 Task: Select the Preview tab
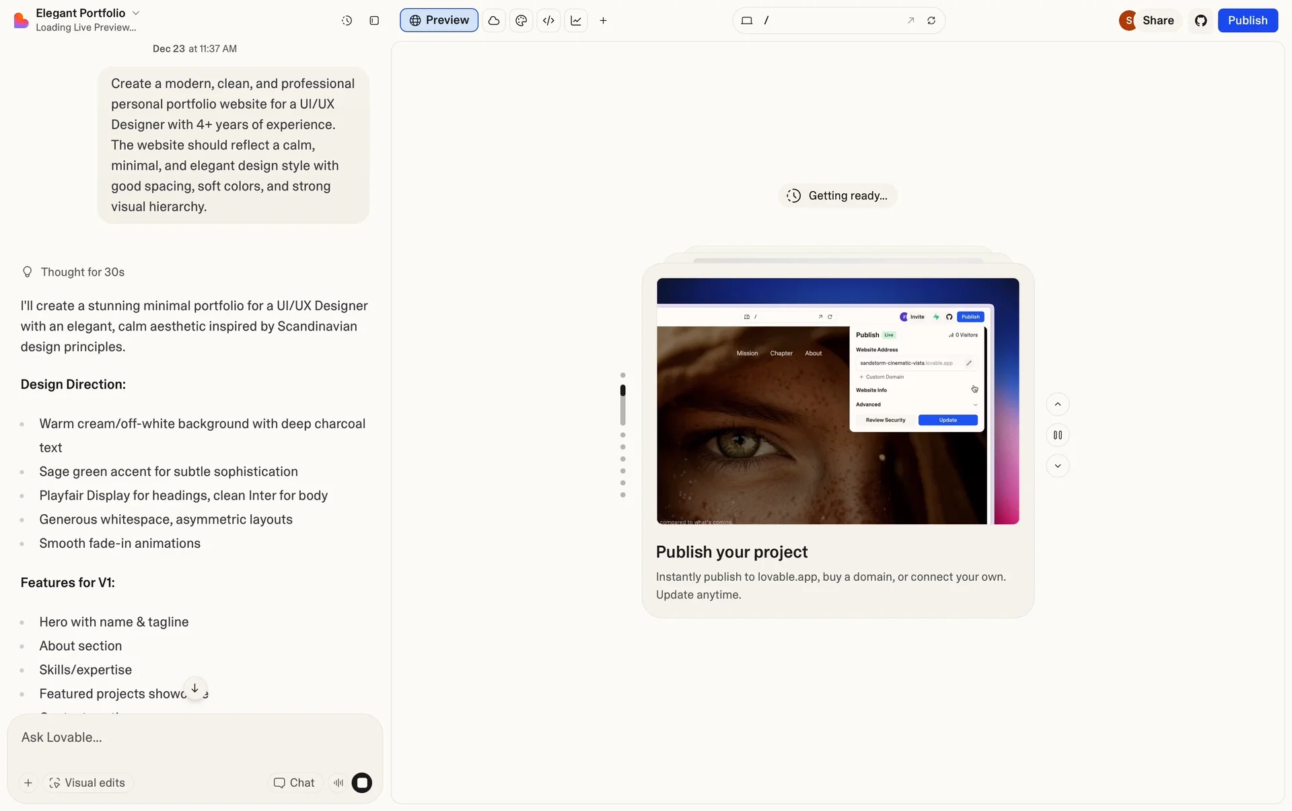click(439, 21)
